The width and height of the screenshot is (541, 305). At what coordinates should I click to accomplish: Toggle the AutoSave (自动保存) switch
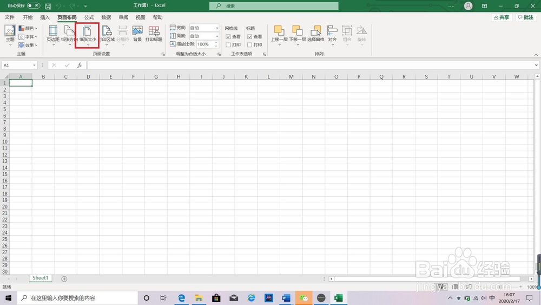tap(34, 5)
